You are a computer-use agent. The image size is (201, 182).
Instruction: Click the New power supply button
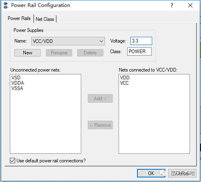27,53
